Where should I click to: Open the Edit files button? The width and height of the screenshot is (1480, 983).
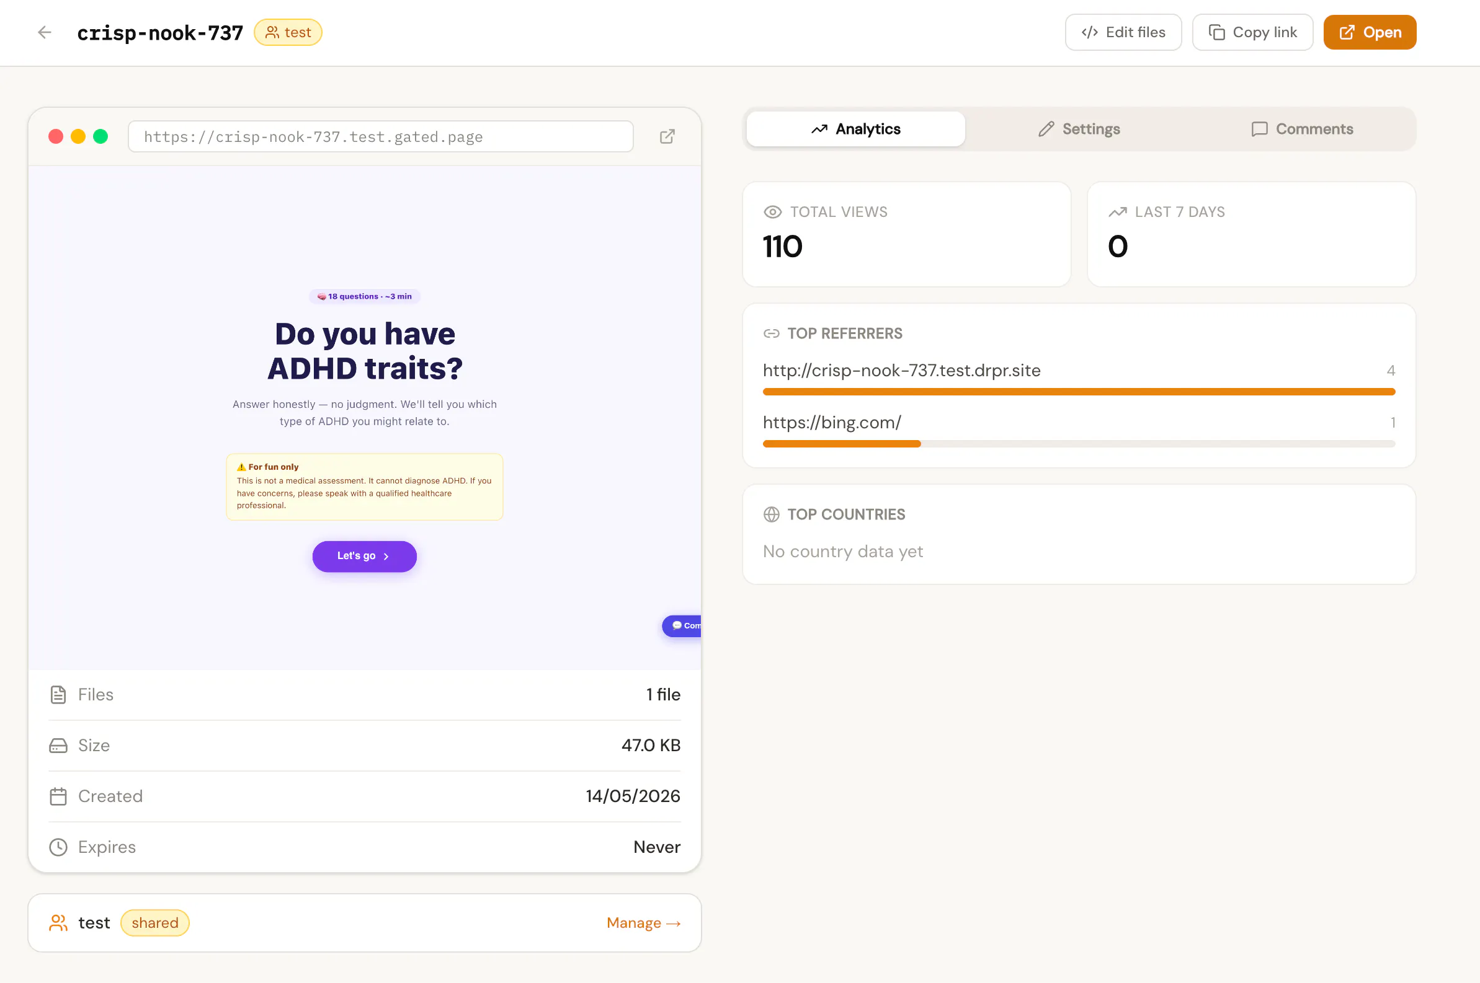coord(1123,33)
